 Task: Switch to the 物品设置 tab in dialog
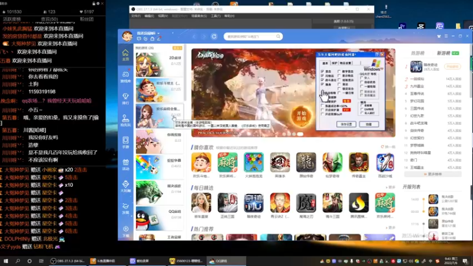click(345, 63)
